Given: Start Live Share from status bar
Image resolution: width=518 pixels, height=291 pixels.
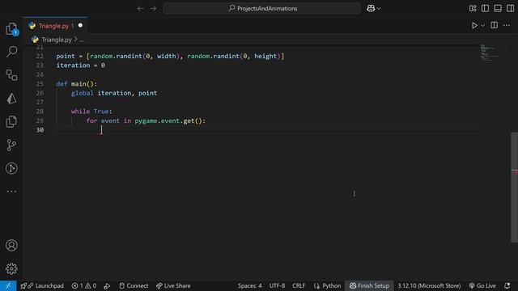Looking at the screenshot, I should (173, 285).
